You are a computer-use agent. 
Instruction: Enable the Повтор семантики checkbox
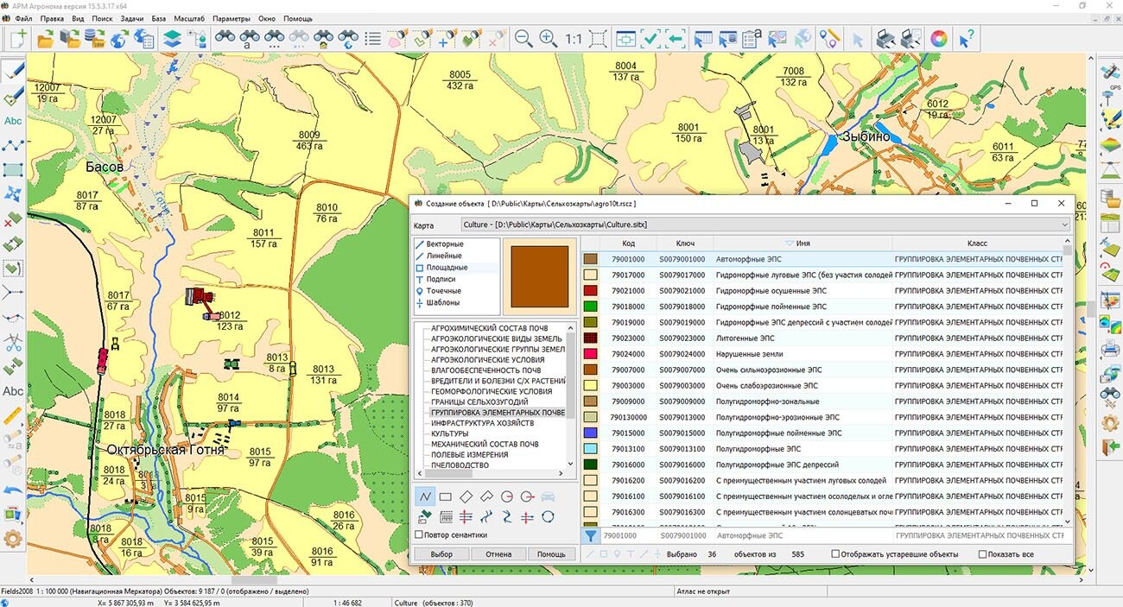pos(419,535)
